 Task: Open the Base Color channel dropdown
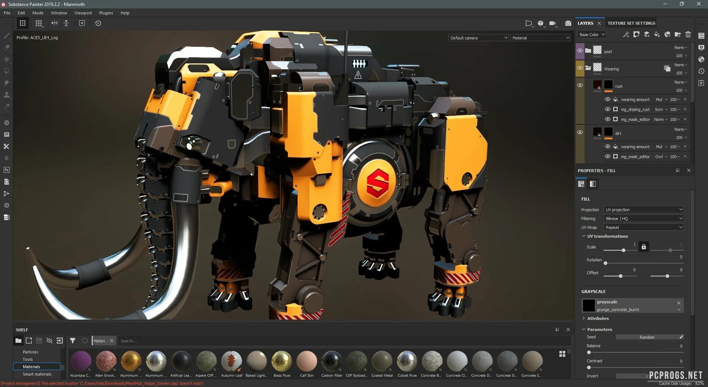[591, 34]
